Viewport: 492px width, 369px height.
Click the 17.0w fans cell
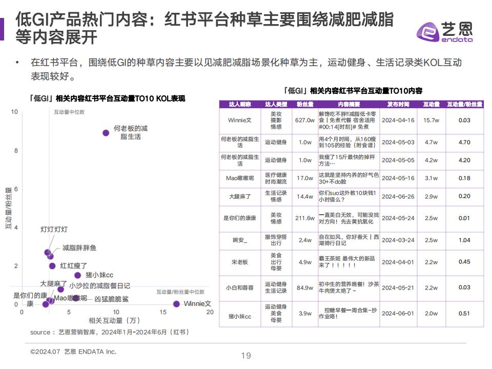pyautogui.click(x=304, y=178)
